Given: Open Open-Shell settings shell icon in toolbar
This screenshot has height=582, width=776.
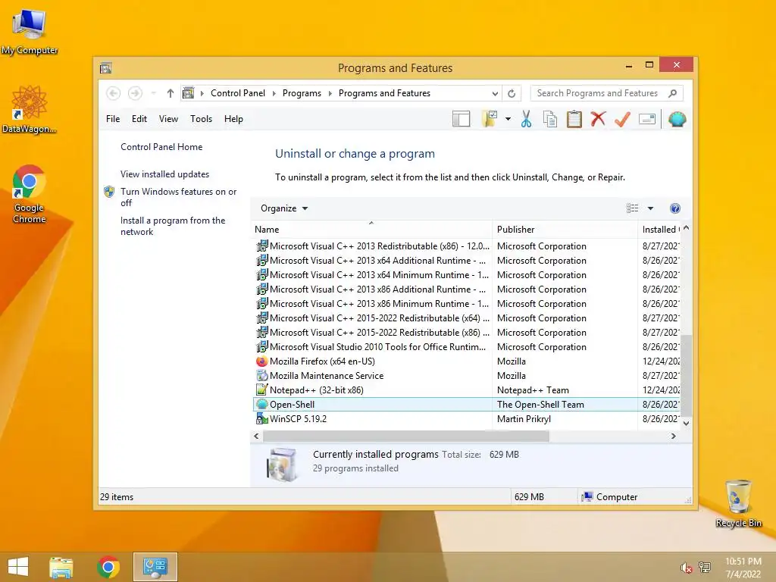Looking at the screenshot, I should (677, 119).
